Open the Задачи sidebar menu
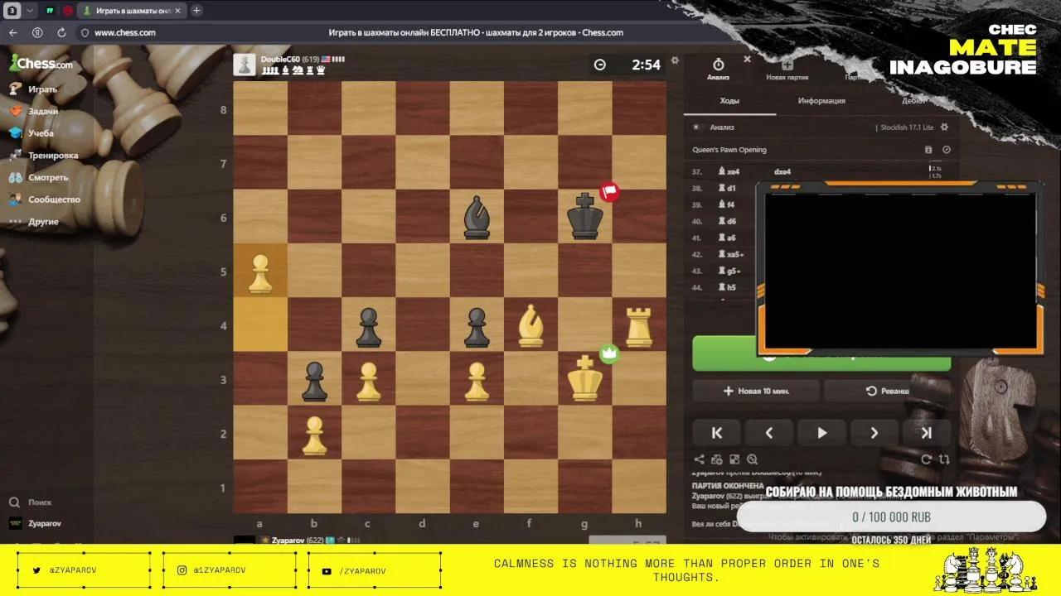The width and height of the screenshot is (1061, 596). tap(33, 111)
